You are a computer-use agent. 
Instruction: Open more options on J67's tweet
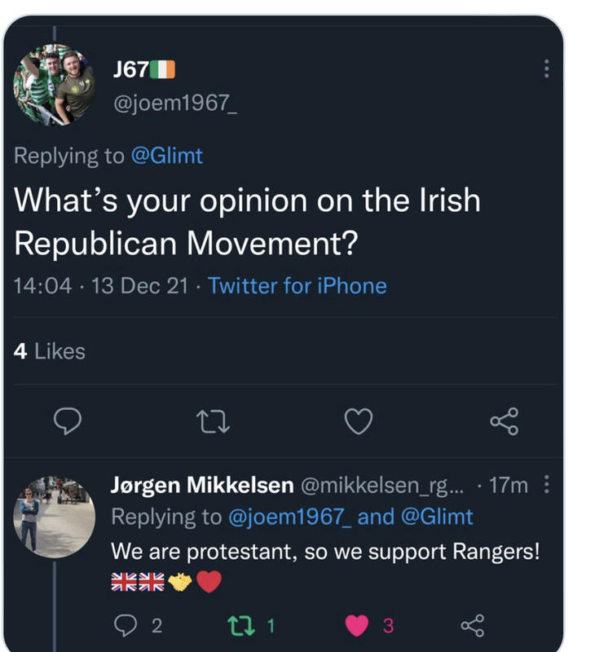click(x=546, y=68)
